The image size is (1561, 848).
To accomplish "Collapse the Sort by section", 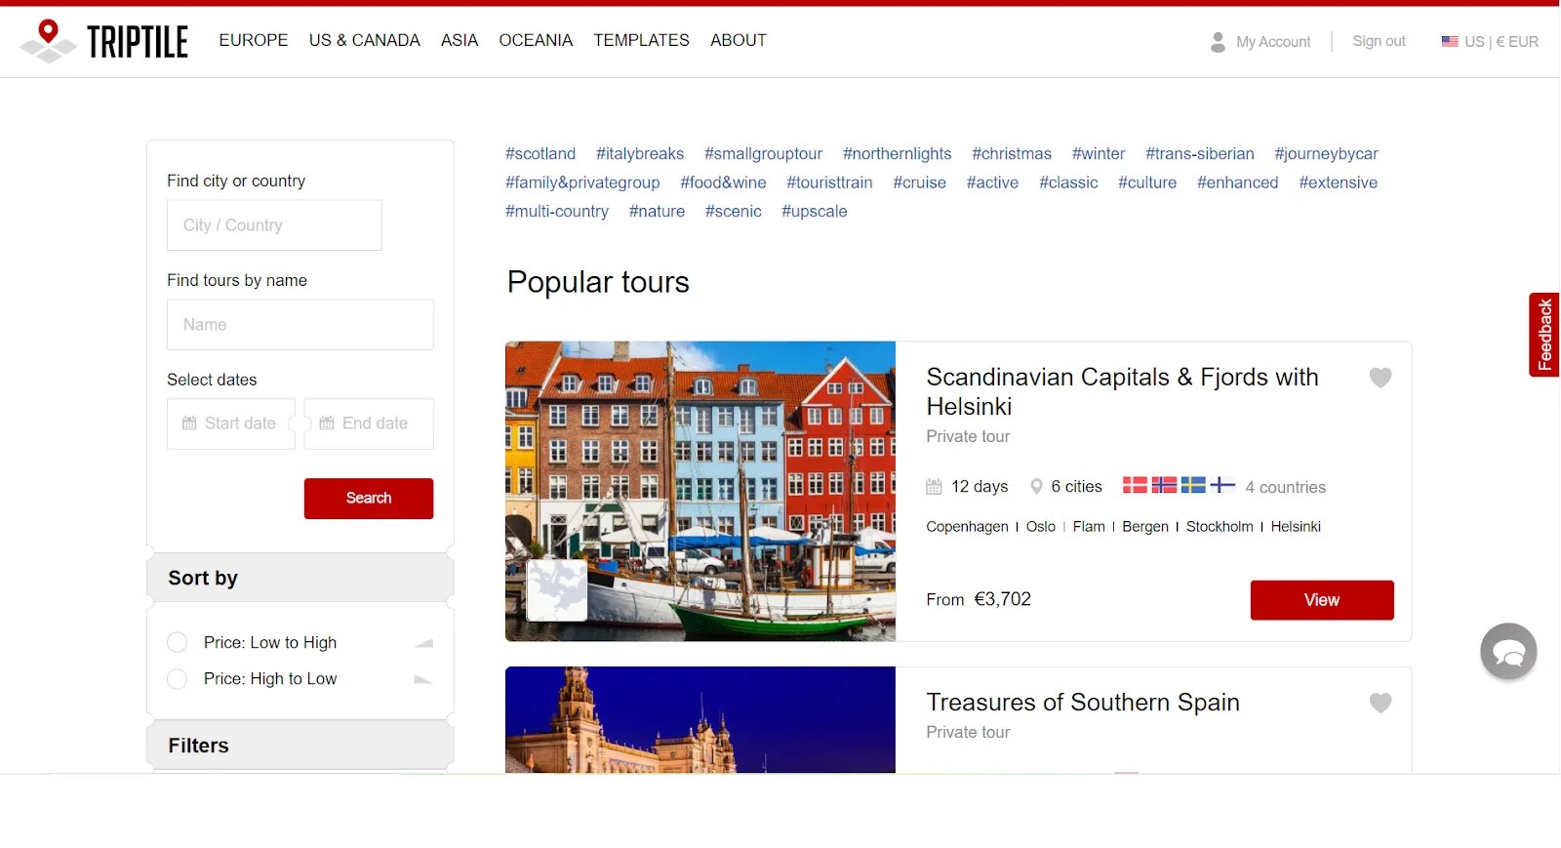I will [300, 578].
